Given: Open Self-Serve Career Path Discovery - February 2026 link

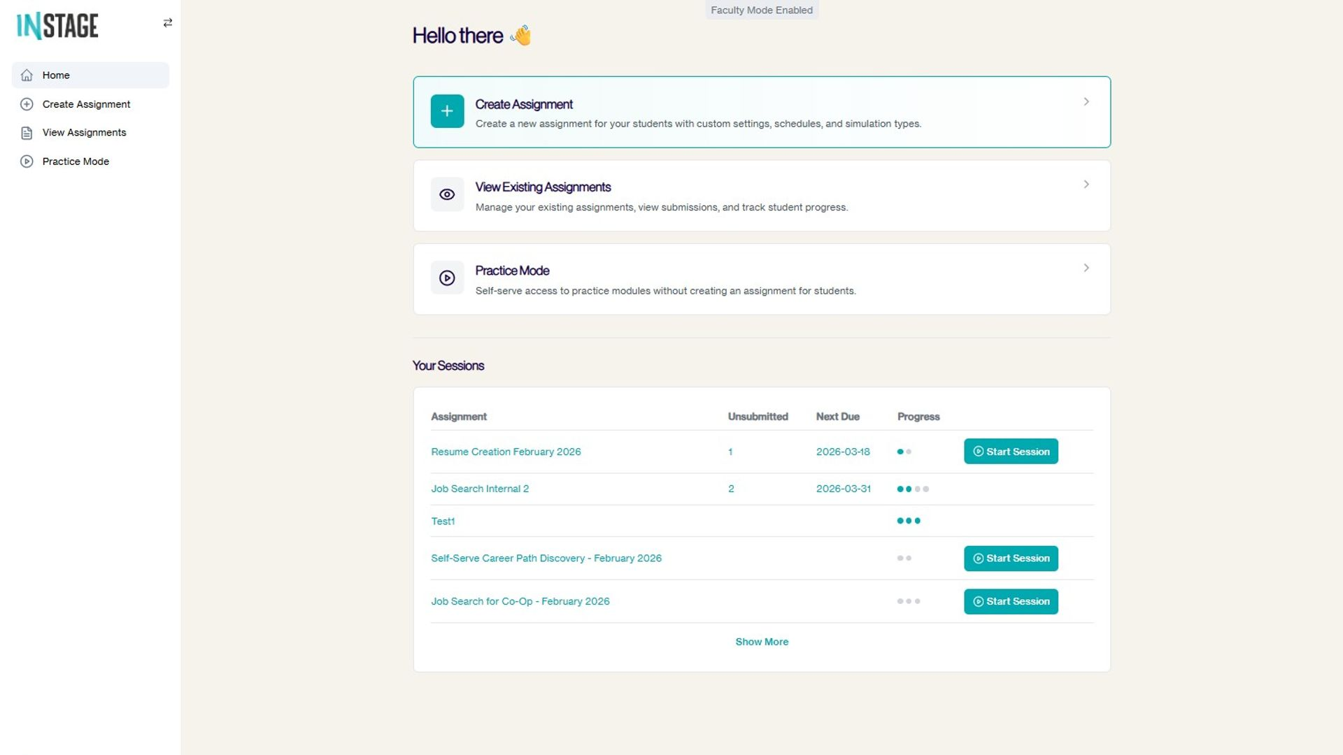Looking at the screenshot, I should click(546, 559).
